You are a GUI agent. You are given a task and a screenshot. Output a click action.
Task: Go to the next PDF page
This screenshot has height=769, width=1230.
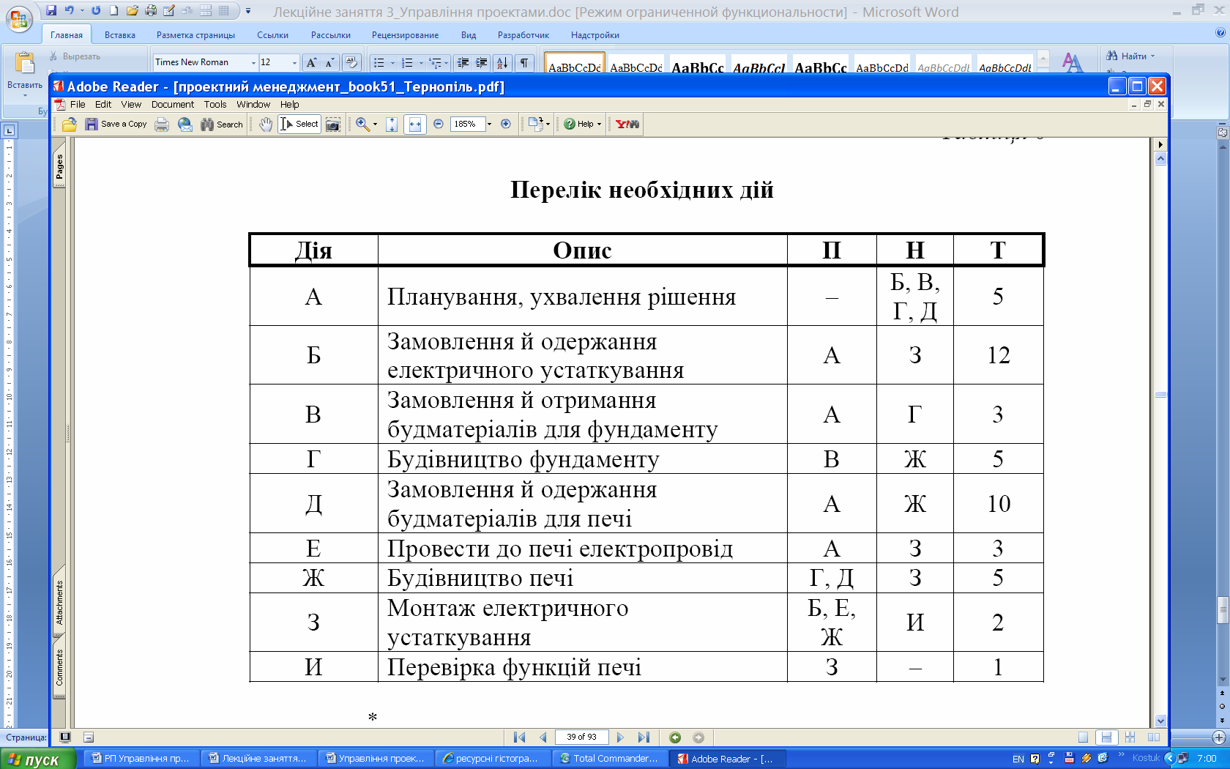pyautogui.click(x=620, y=738)
